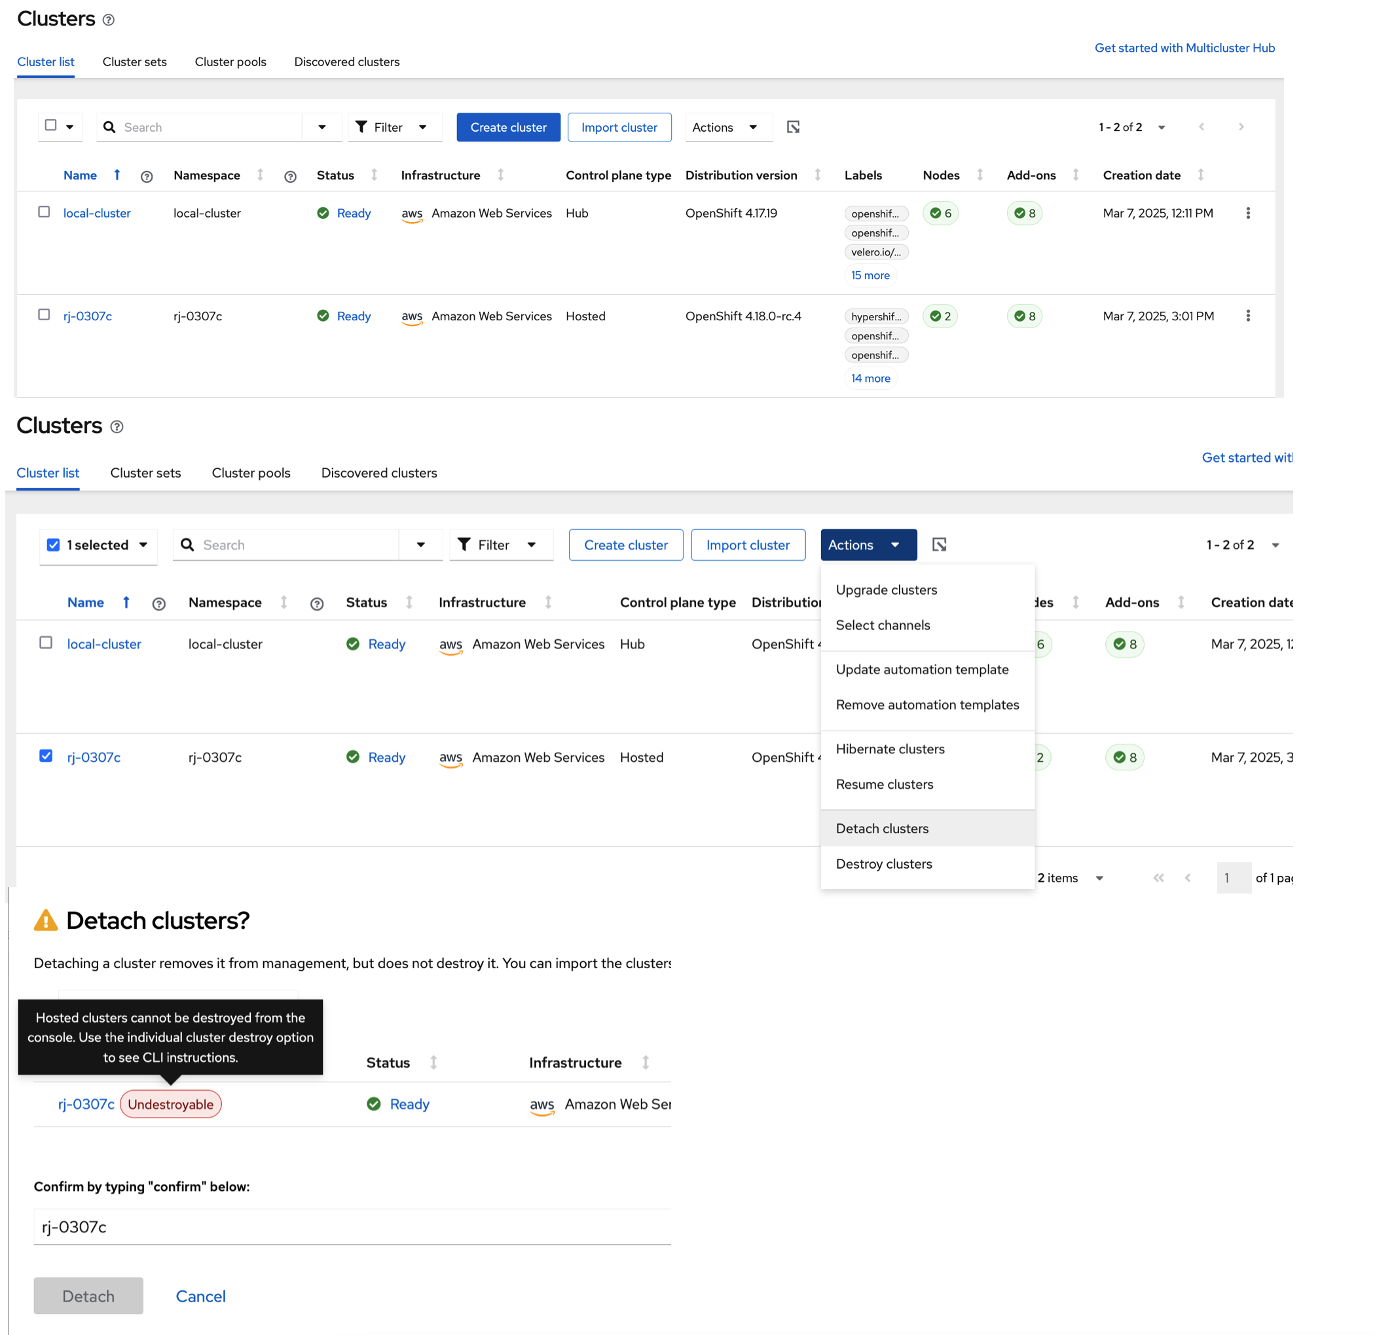Click export icon beside highlighted Actions button
The width and height of the screenshot is (1375, 1335).
pos(939,544)
